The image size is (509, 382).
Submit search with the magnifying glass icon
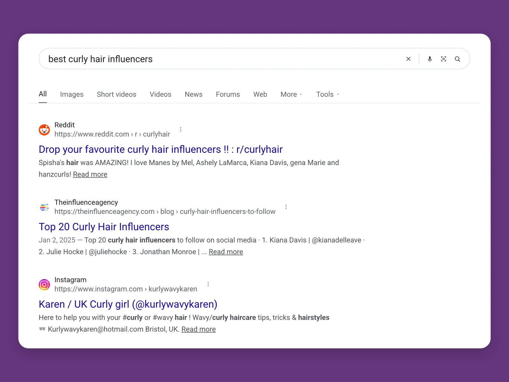457,59
